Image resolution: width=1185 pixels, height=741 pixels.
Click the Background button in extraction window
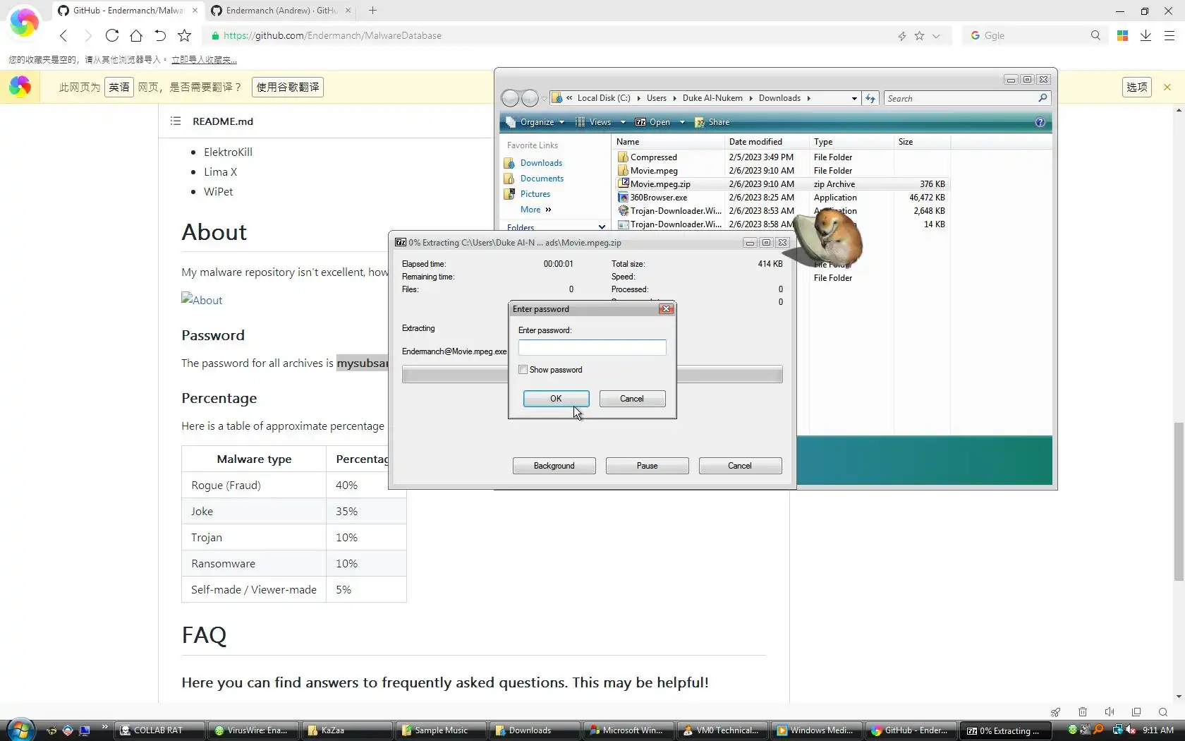click(554, 466)
